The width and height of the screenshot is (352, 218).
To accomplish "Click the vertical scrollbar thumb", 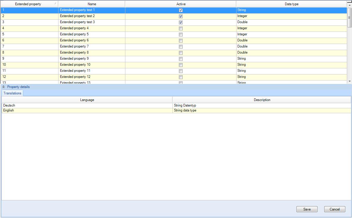I will tap(349, 17).
